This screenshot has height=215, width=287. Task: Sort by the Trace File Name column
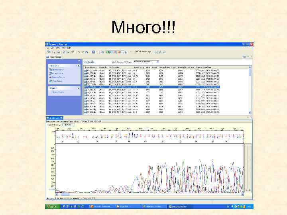91,67
